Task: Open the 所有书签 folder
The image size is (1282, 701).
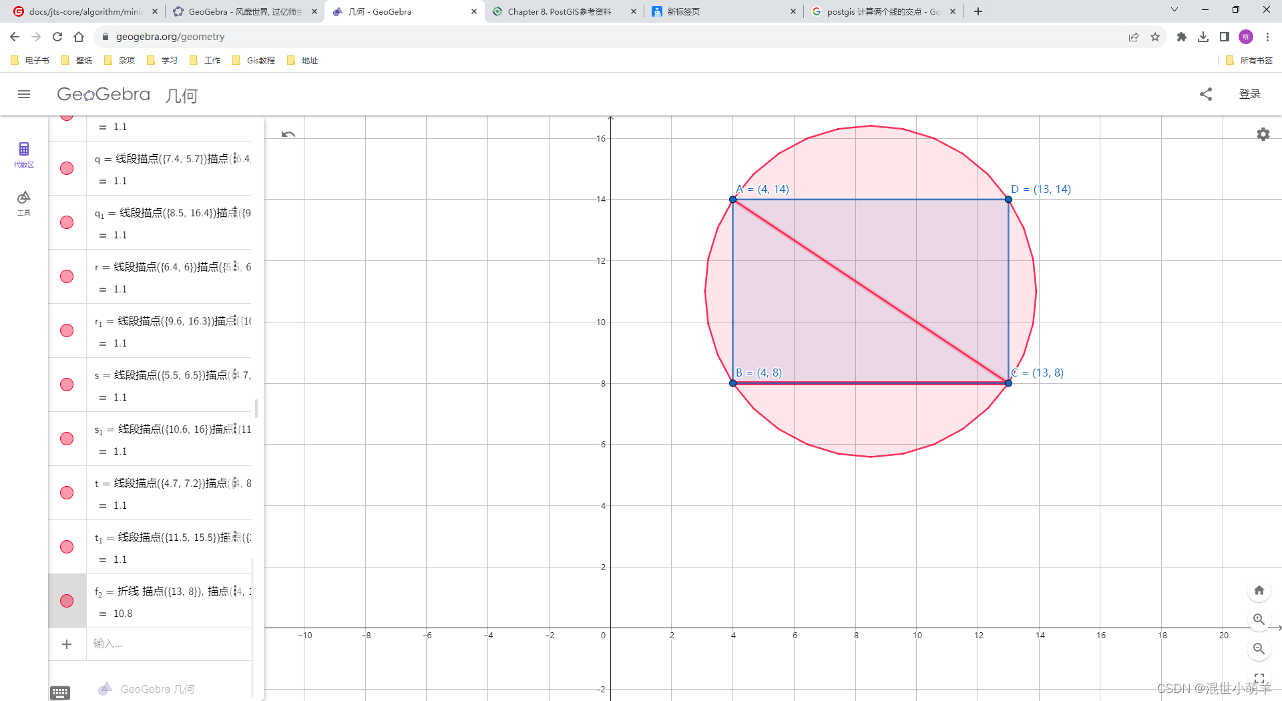Action: tap(1249, 60)
